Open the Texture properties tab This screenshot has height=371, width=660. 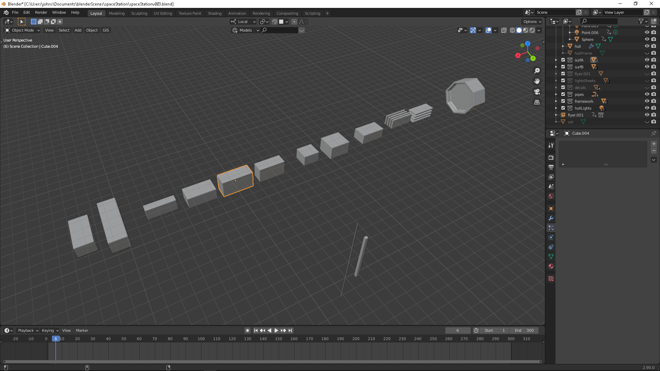(551, 279)
